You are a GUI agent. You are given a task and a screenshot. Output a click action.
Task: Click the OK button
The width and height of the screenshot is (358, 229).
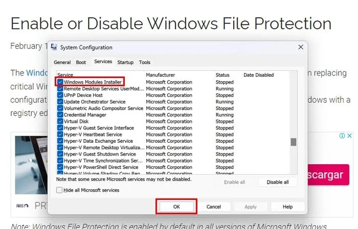point(176,207)
